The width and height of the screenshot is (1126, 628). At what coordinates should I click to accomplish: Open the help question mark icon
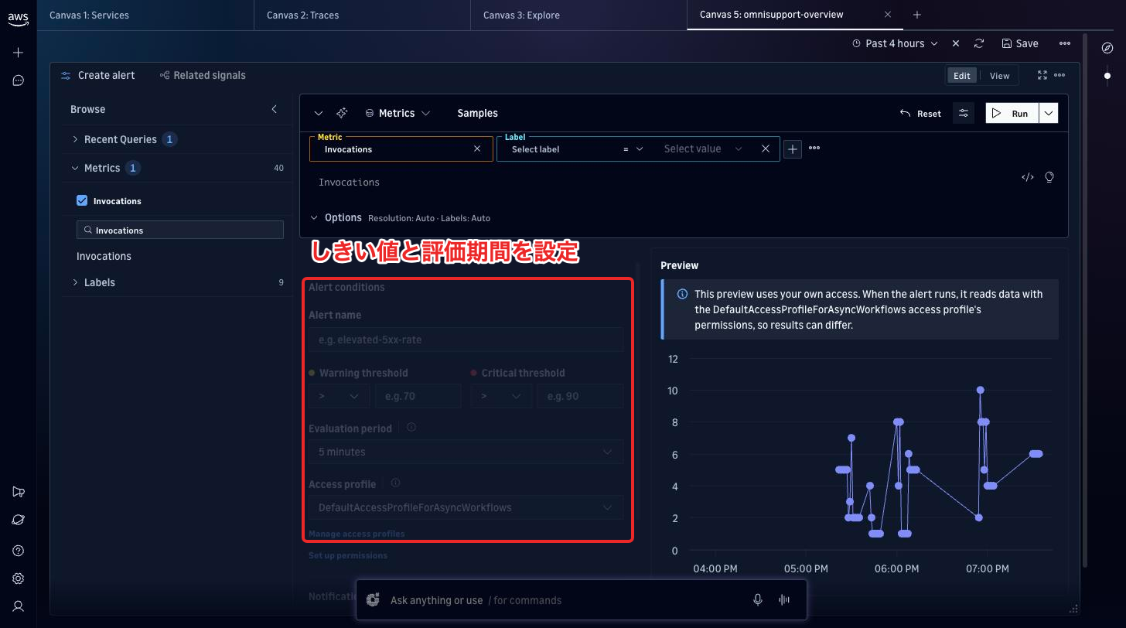(x=19, y=551)
